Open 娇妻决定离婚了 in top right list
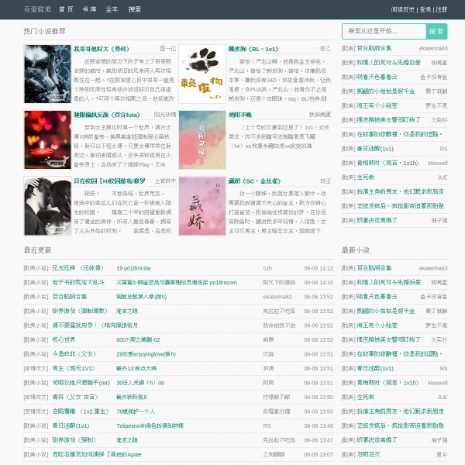This screenshot has height=465, width=465. tap(377, 220)
